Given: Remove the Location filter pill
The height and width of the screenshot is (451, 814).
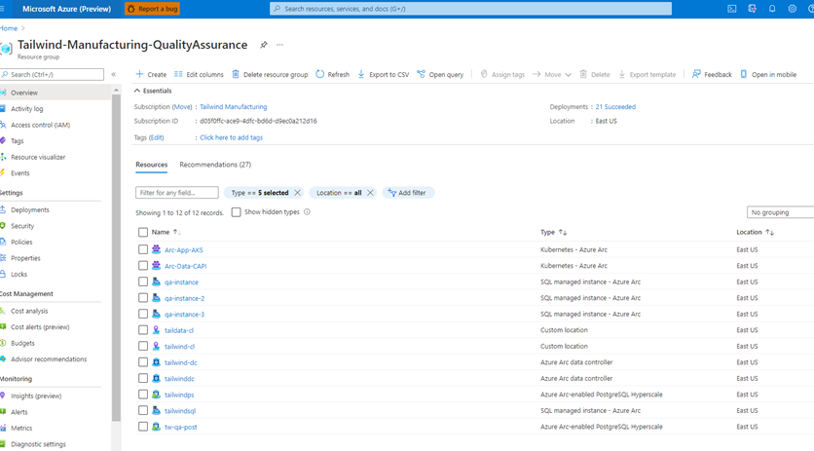Looking at the screenshot, I should click(370, 193).
